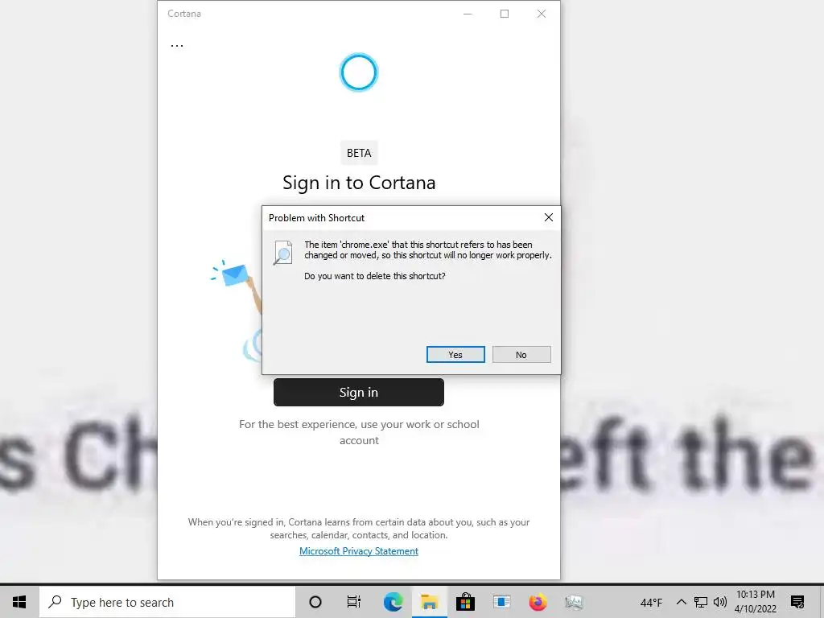The image size is (824, 618).
Task: Close the Cortana window
Action: [542, 14]
